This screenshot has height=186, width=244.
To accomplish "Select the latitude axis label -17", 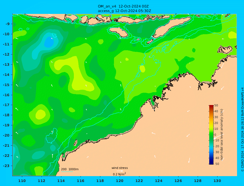I will click(6, 105).
